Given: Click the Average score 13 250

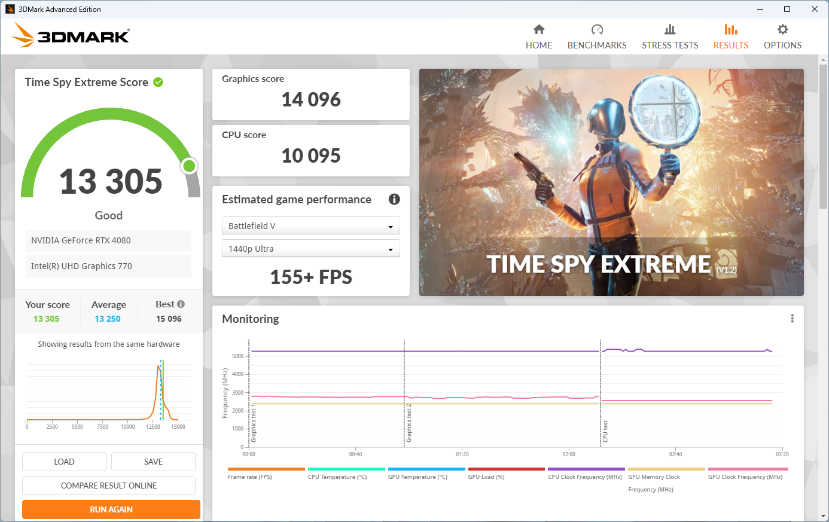Looking at the screenshot, I should pos(108,319).
